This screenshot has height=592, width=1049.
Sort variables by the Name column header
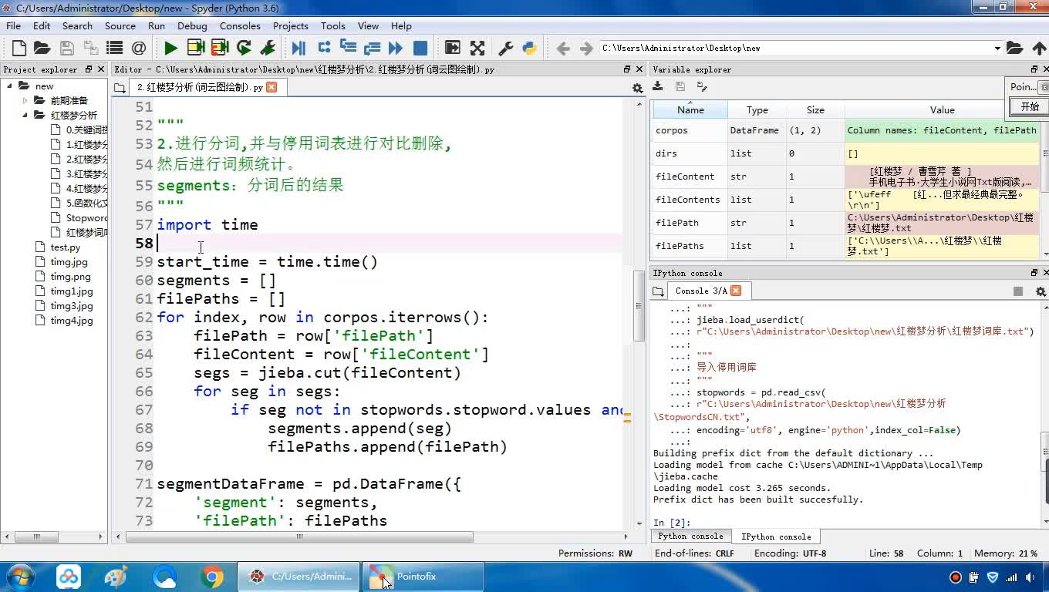(690, 110)
